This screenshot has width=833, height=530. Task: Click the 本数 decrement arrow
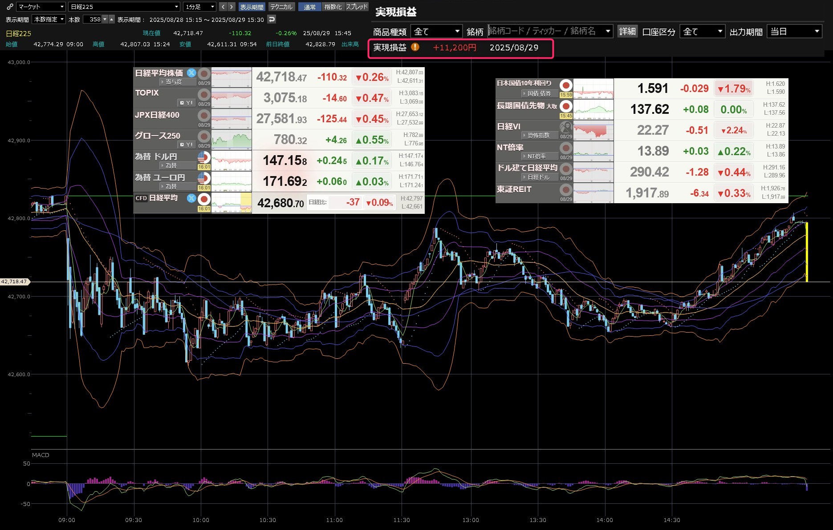pos(105,19)
